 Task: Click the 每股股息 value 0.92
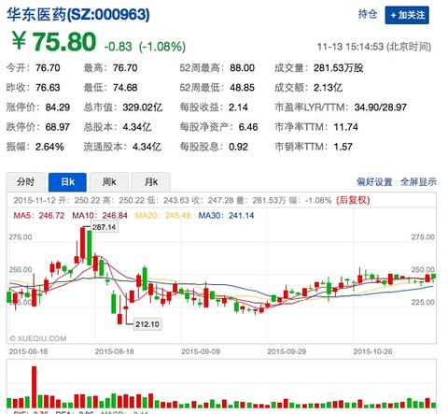click(238, 147)
